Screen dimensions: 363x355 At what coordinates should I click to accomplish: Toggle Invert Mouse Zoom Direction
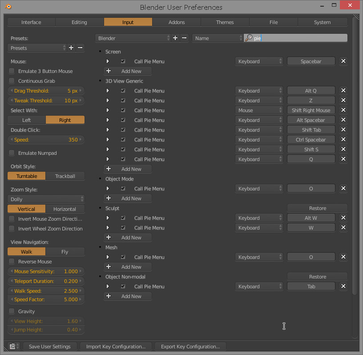12,219
